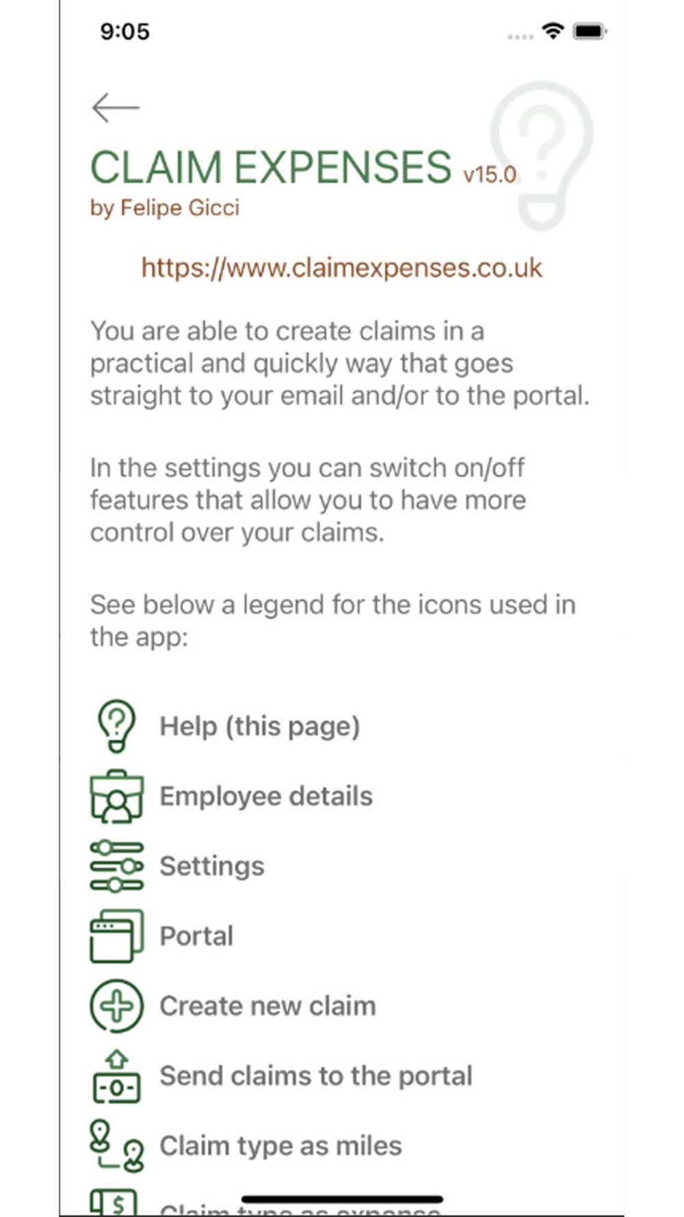
Task: Click the Send claims to portal icon
Action: click(117, 1077)
